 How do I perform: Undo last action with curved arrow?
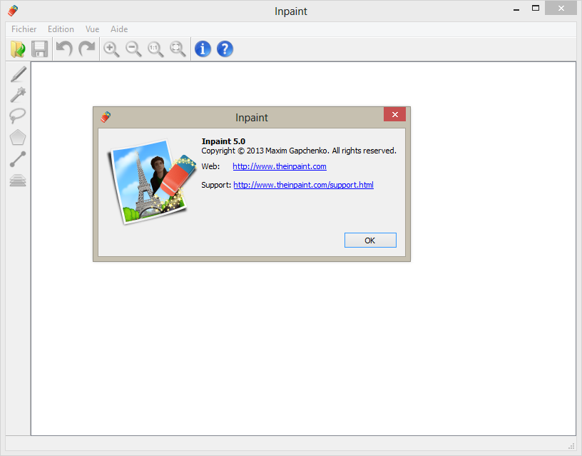click(x=64, y=49)
